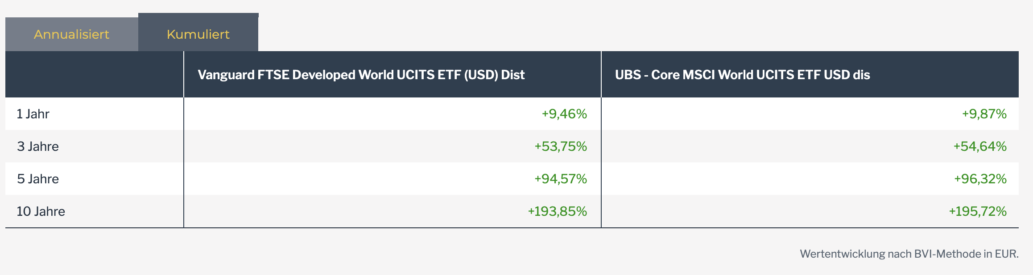The image size is (1033, 275).
Task: Click the empty top-left table header cell
Action: 94,74
